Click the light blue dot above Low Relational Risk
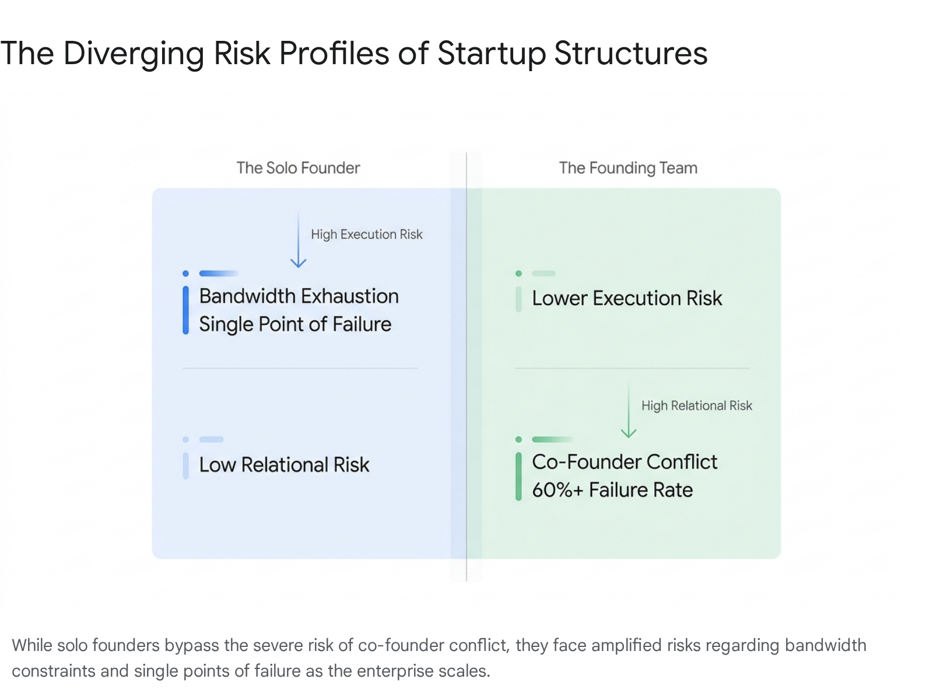Viewport: 933px width, 700px height. (185, 439)
